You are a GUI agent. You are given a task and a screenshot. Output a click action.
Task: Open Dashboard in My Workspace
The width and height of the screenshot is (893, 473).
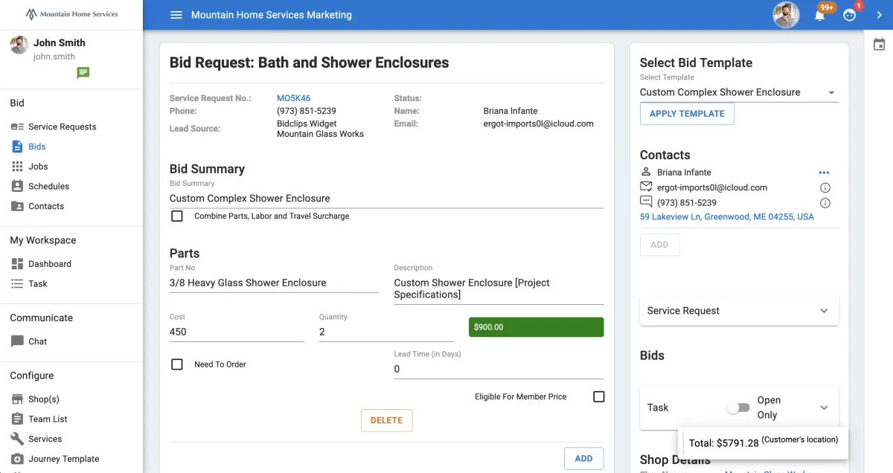50,264
